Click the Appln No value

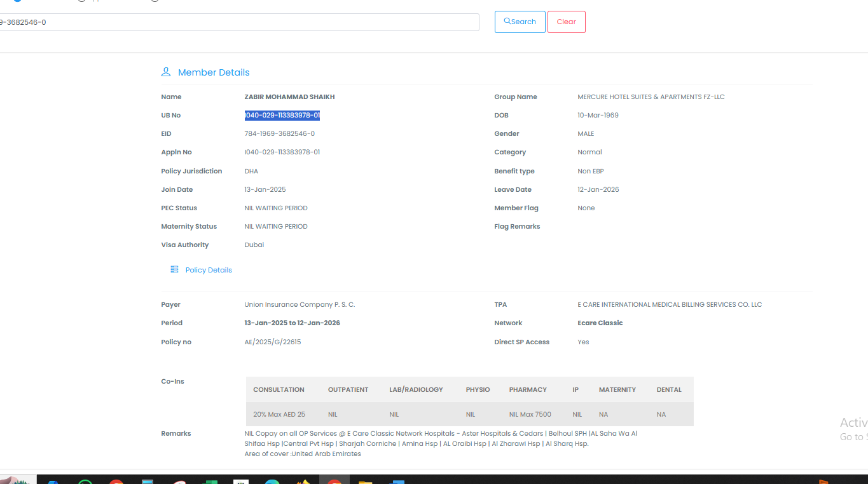282,152
